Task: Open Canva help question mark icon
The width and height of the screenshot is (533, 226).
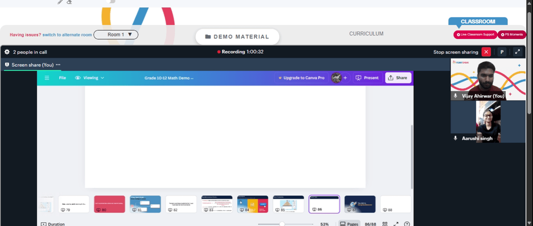Action: coord(407,224)
